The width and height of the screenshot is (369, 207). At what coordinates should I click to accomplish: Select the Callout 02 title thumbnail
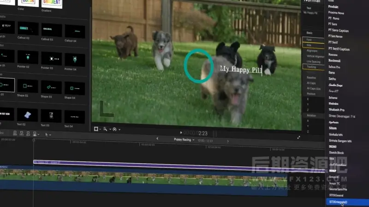[x=28, y=29]
